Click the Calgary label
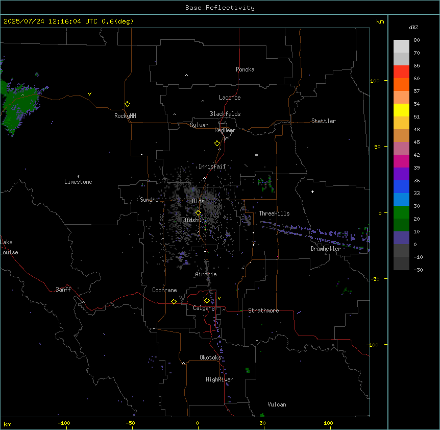440x430 pixels. click(x=204, y=308)
